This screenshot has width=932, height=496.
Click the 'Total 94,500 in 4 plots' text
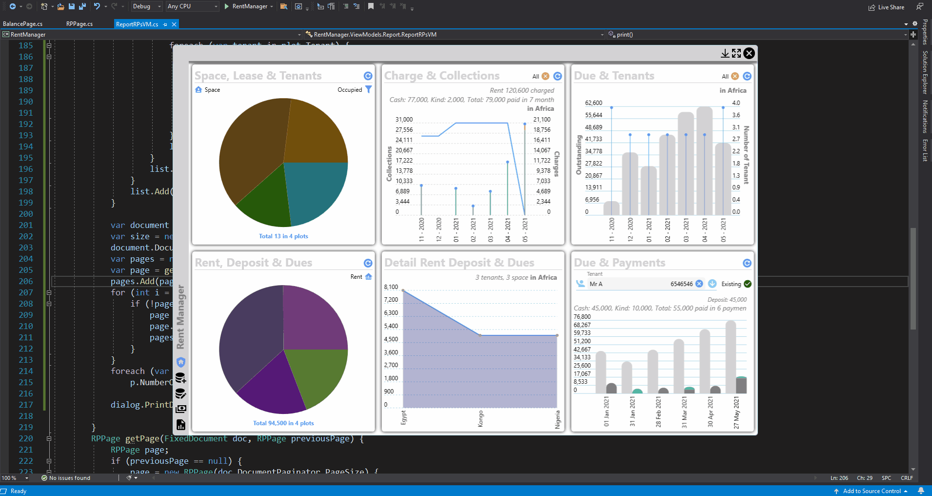click(x=283, y=423)
